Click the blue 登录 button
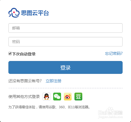 tap(65, 67)
